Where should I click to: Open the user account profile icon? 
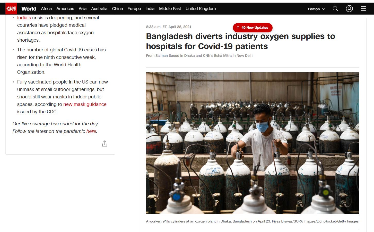point(349,9)
